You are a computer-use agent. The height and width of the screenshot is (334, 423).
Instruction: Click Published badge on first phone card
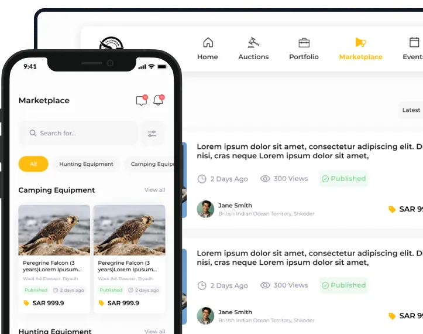pos(36,290)
